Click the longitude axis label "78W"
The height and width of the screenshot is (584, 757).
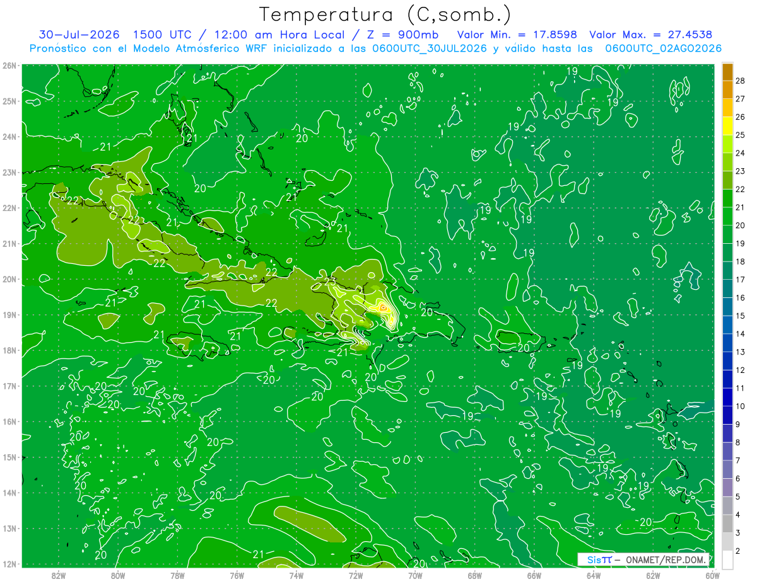pyautogui.click(x=177, y=575)
